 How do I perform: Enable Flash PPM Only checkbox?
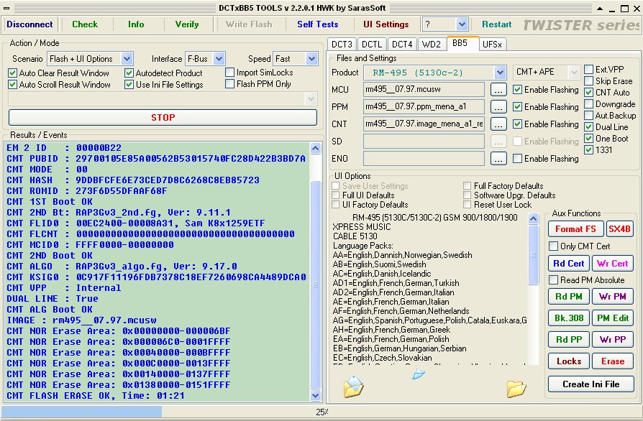point(230,84)
